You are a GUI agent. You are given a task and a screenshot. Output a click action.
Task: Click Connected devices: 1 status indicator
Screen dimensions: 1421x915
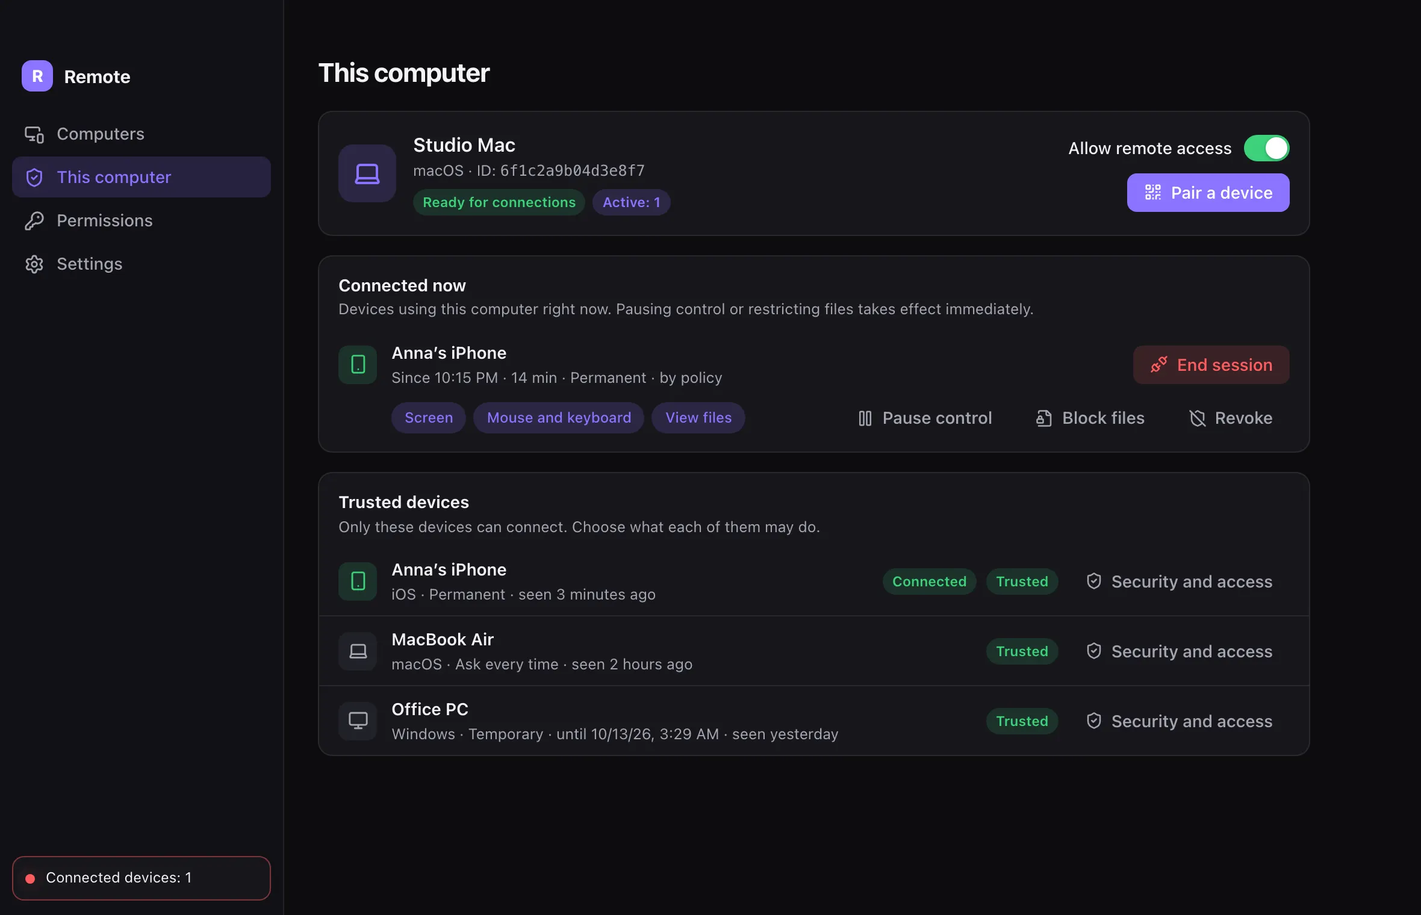pos(141,878)
